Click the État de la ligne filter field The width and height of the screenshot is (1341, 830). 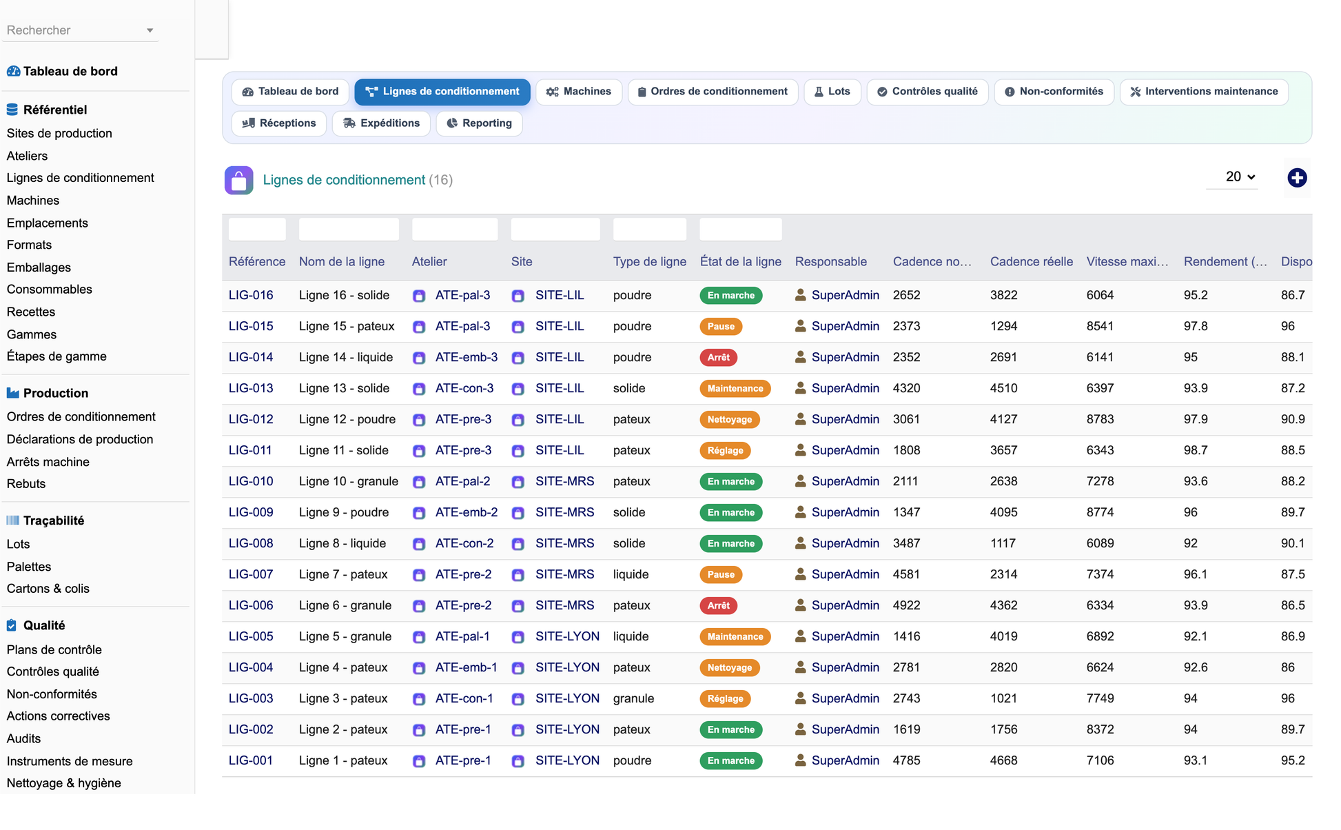(741, 230)
